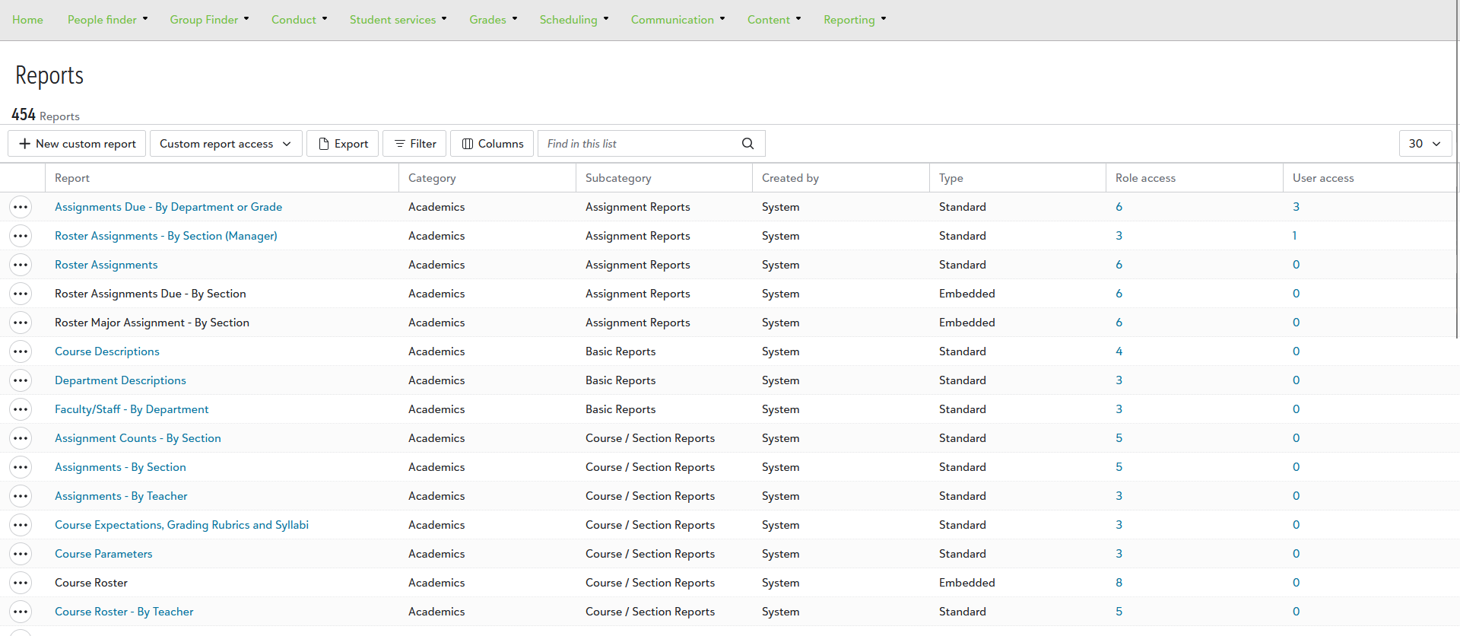This screenshot has height=636, width=1460.
Task: Click Roster Assignments Due - By Section text
Action: point(151,294)
